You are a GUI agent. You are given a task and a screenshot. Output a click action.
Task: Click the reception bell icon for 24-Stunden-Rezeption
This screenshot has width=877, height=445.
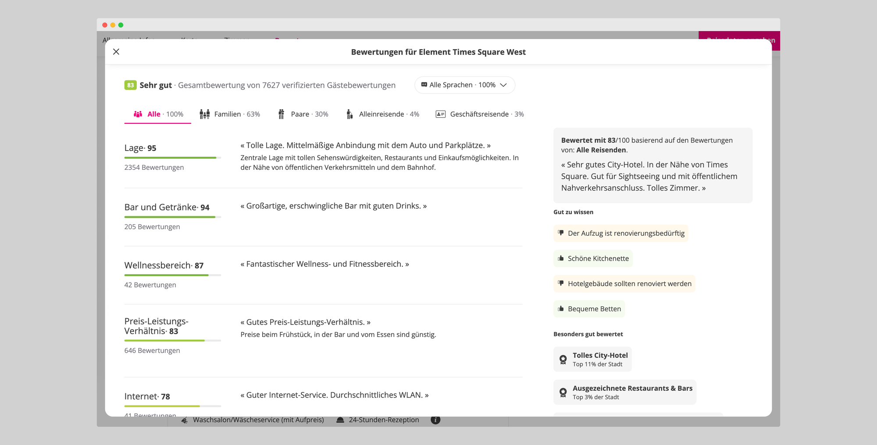(340, 420)
